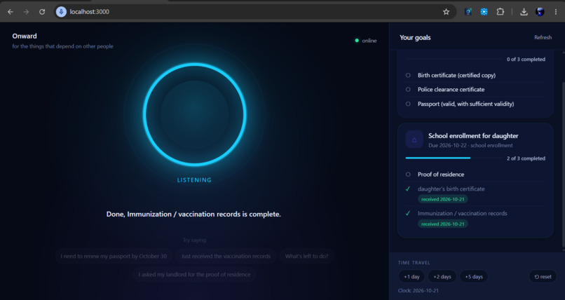Click 'received 2026-10-21' badge under vaccination records
565x300 pixels.
443,224
